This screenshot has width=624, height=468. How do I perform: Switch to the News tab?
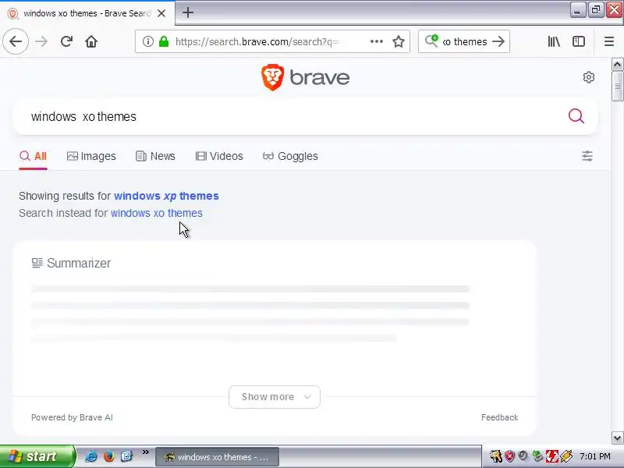155,156
